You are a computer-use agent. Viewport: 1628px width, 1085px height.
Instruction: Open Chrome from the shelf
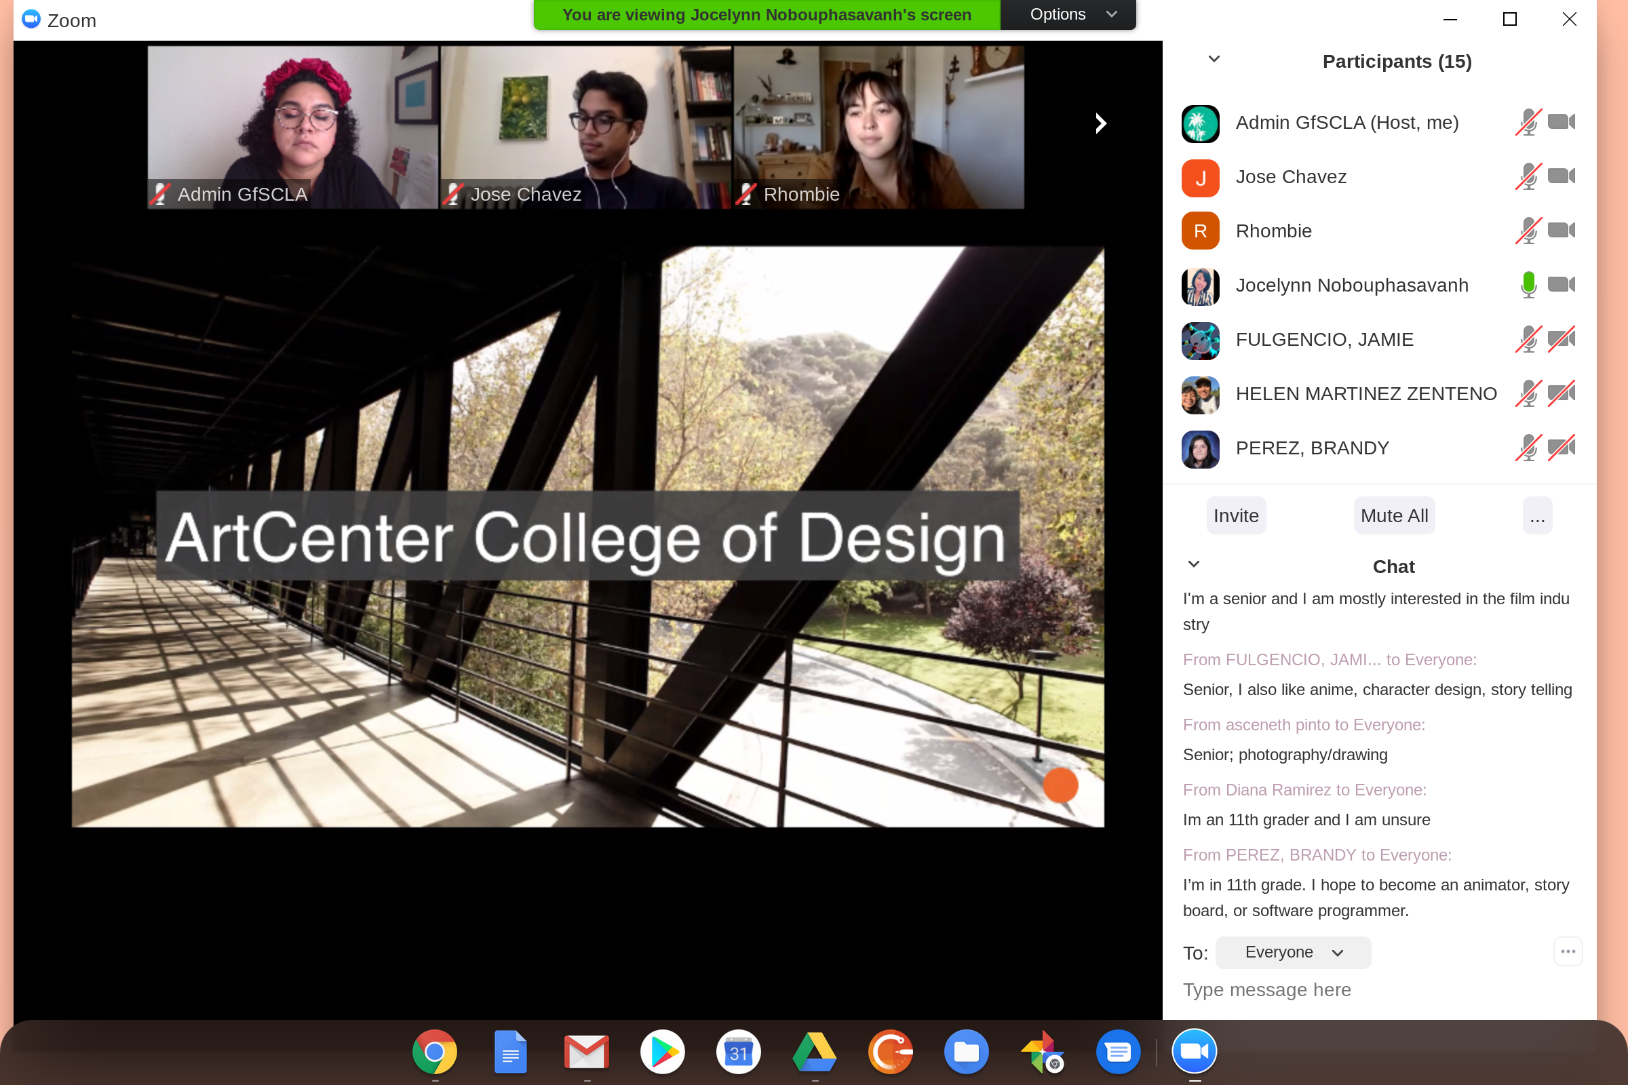(x=435, y=1052)
